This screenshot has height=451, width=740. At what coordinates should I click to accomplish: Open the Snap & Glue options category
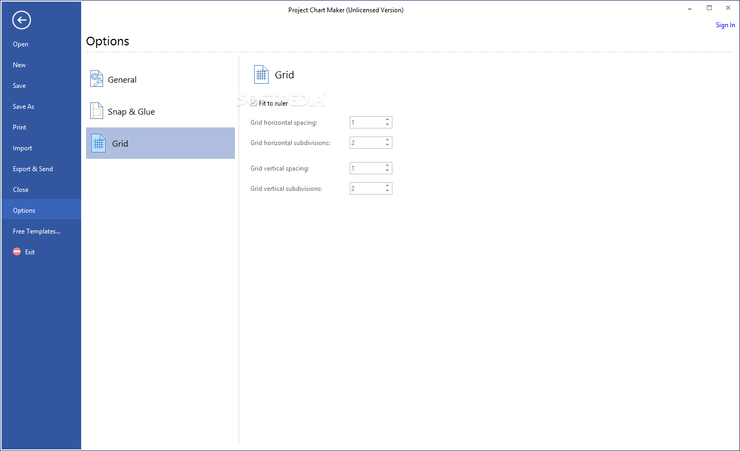click(x=160, y=111)
